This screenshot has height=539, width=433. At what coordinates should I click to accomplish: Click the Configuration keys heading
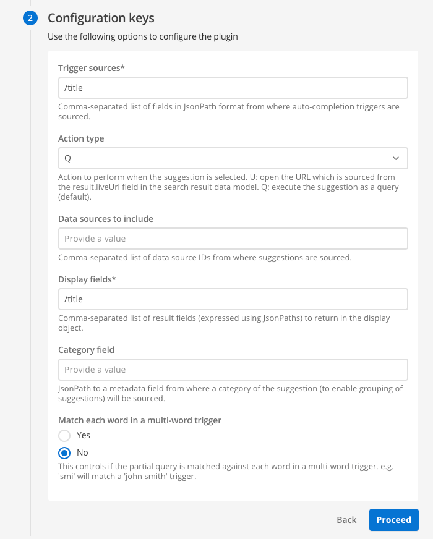click(101, 18)
